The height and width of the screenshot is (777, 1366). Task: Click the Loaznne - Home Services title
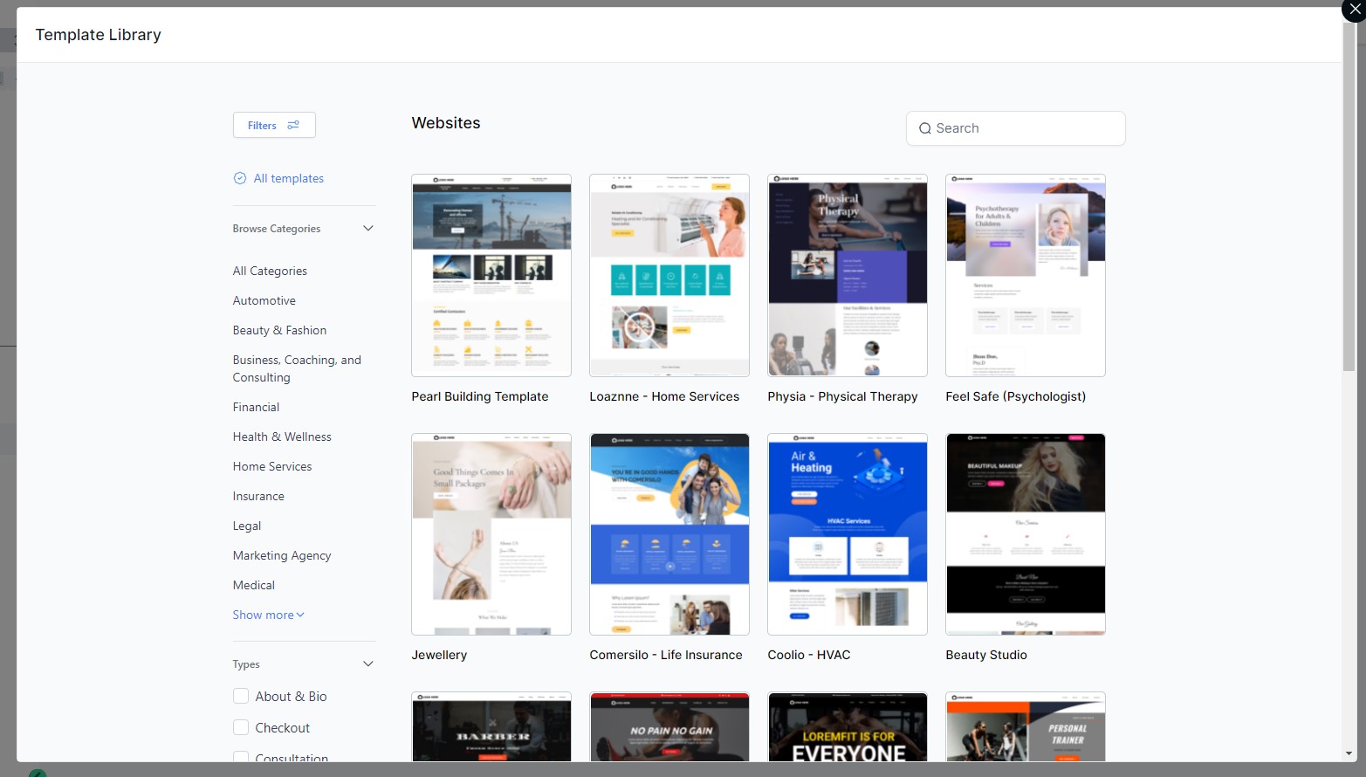click(664, 396)
